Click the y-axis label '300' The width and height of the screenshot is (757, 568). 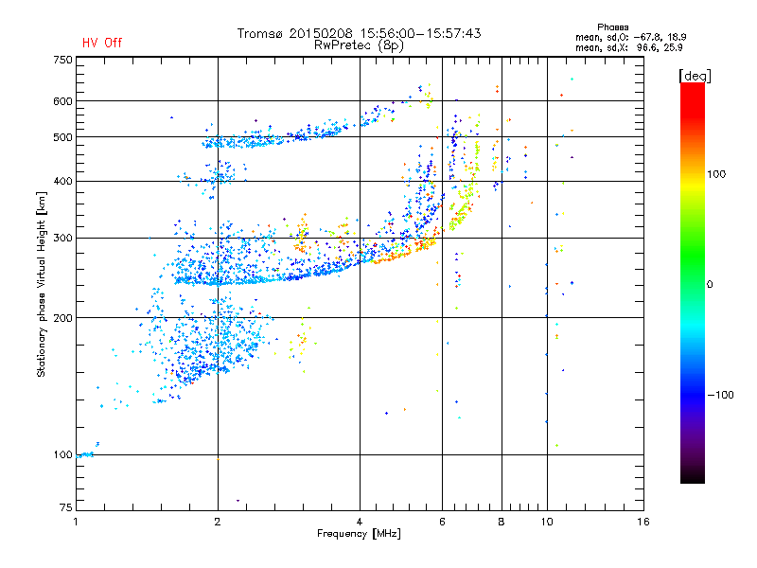point(62,239)
